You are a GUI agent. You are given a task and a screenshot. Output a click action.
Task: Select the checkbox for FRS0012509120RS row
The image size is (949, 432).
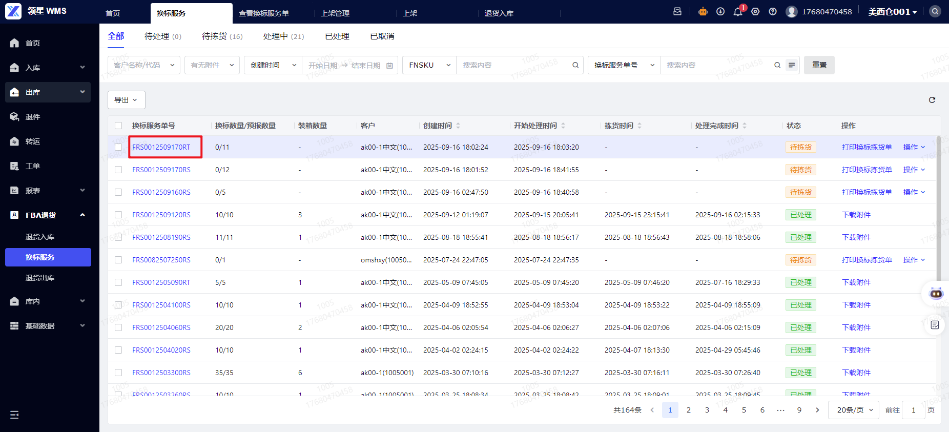click(x=118, y=215)
